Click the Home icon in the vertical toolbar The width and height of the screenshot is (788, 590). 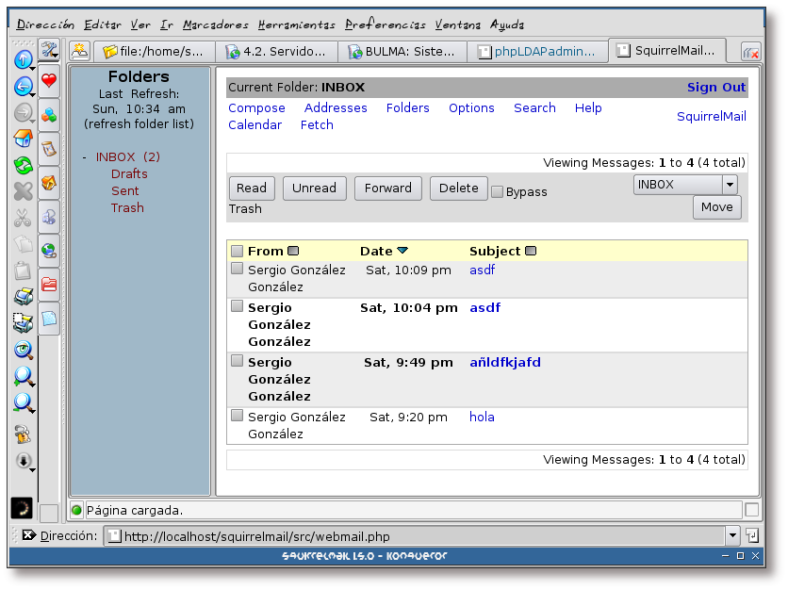coord(23,139)
